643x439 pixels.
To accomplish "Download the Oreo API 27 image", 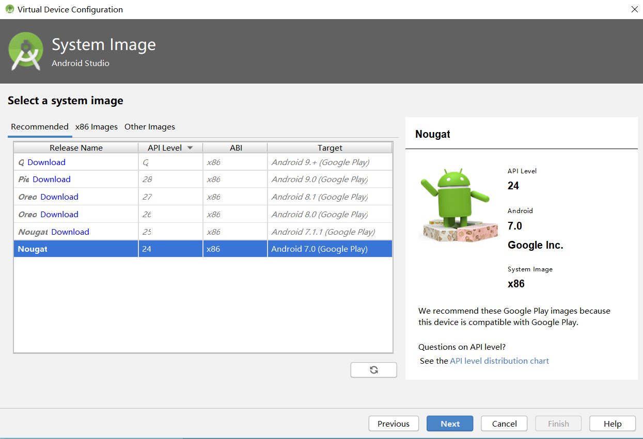I will click(59, 197).
